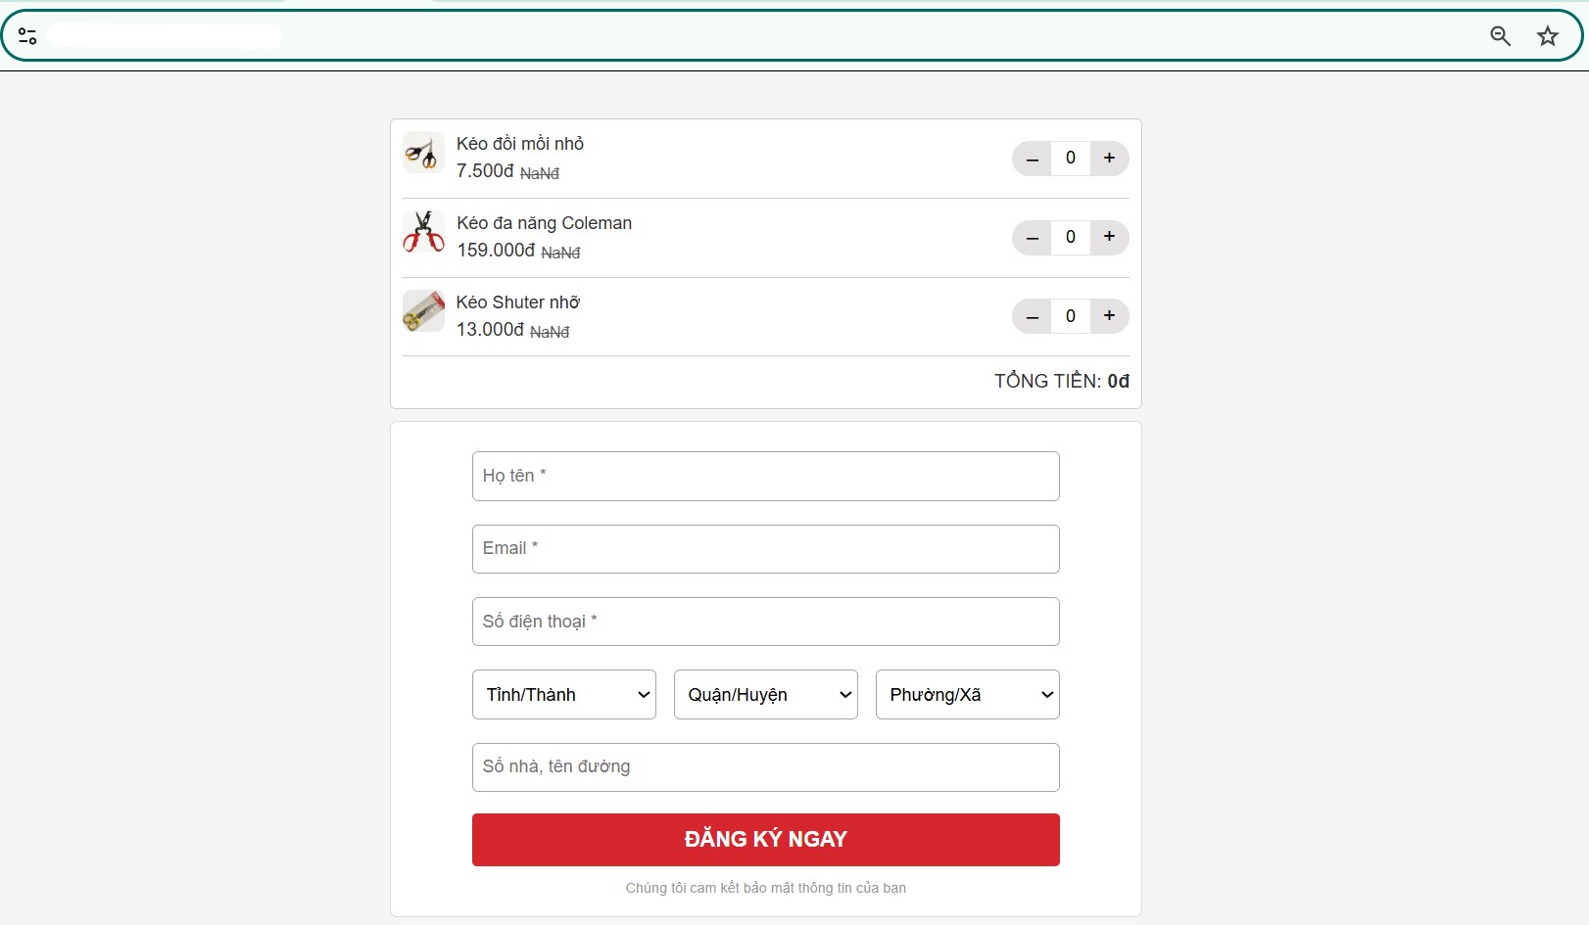Add one Kéo đa năng Coleman
Screen dimensions: 1589x925
[1109, 237]
